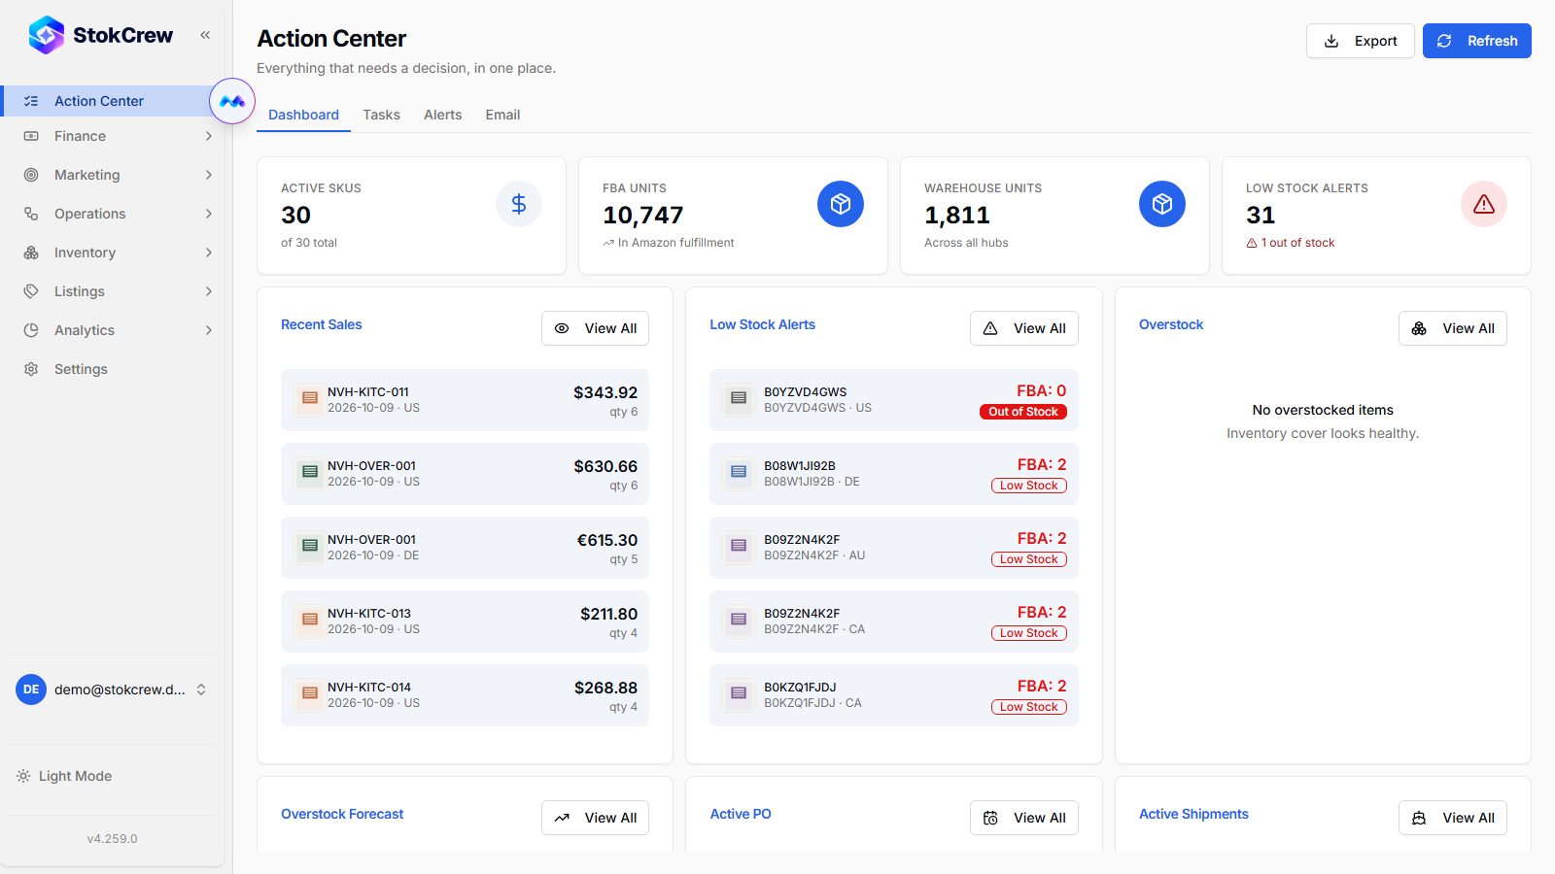Expand the Analytics menu chevron
Viewport: 1555px width, 874px height.
[209, 330]
